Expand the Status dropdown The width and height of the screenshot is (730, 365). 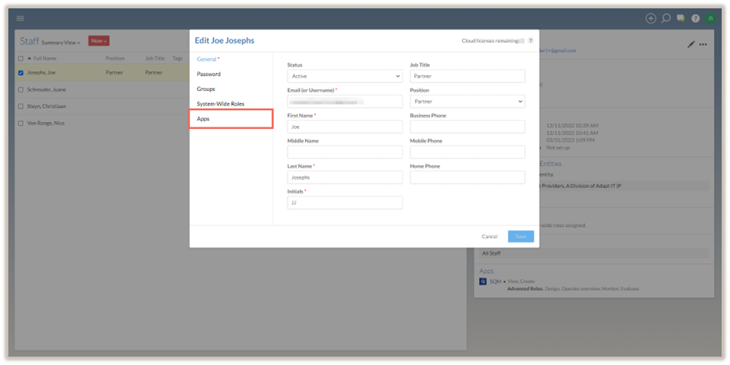345,76
